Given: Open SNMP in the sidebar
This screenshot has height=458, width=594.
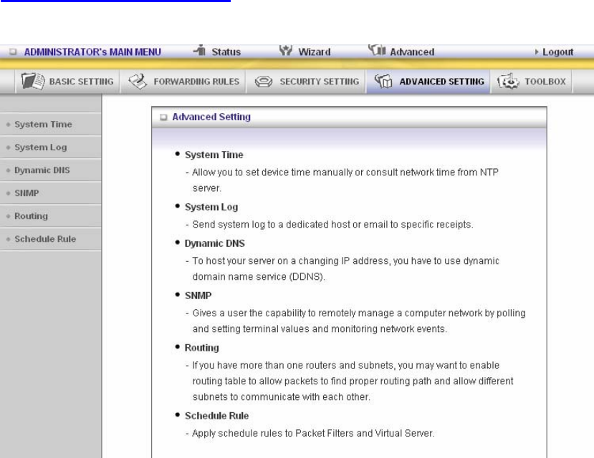Looking at the screenshot, I should (51, 193).
